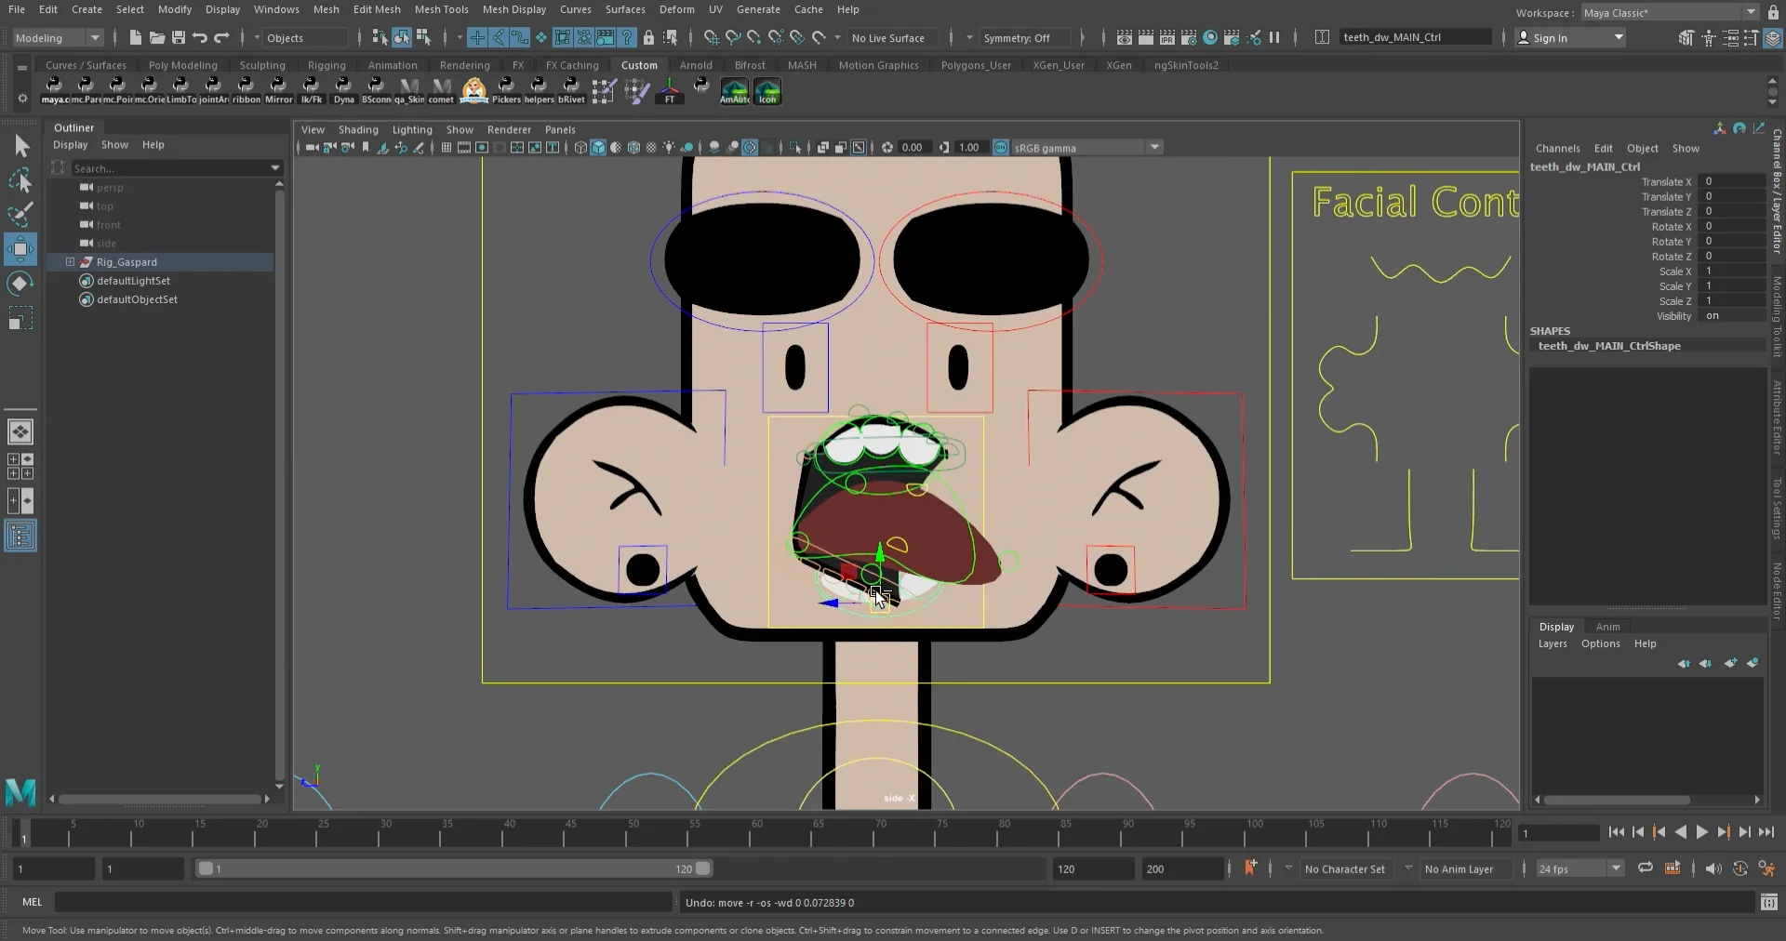Image resolution: width=1786 pixels, height=941 pixels.
Task: Collapse the Rig_Gaspard node in Outliner
Action: click(x=72, y=262)
